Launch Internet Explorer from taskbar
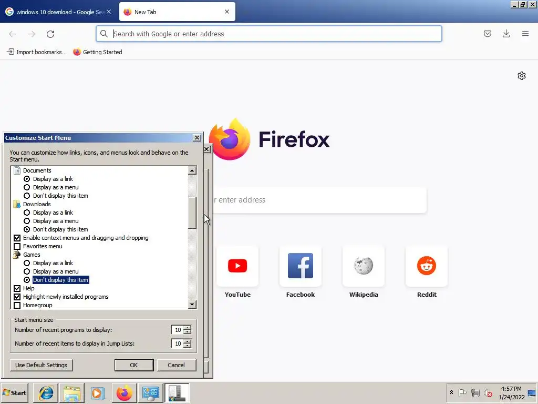The height and width of the screenshot is (404, 538). pos(46,392)
